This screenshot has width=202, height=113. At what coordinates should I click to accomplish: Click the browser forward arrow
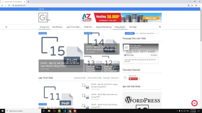[x=6, y=6]
